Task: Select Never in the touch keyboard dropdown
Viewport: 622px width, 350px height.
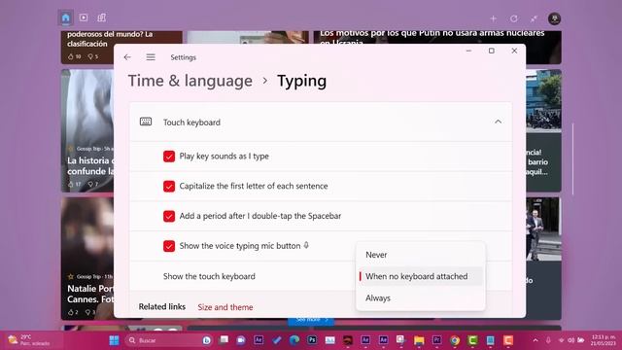Action: click(421, 255)
